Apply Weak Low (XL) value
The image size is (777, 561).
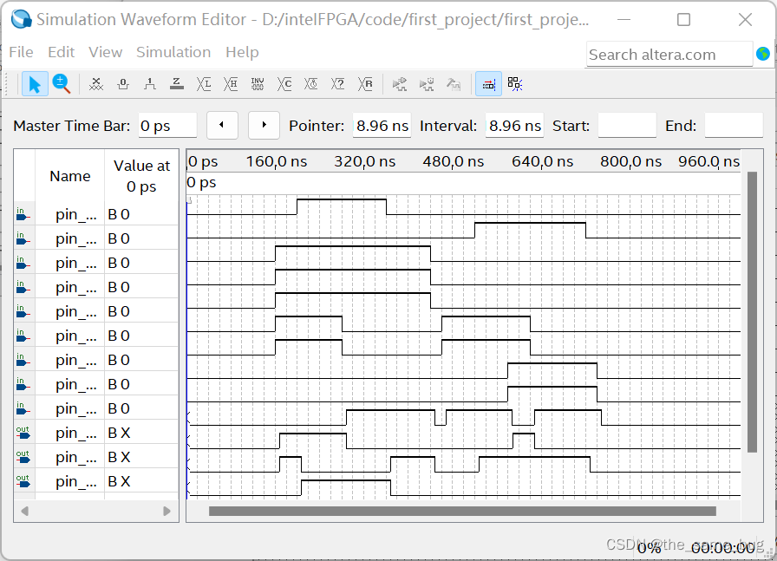coord(204,84)
